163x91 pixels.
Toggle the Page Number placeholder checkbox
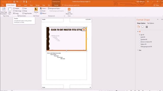[23, 13]
